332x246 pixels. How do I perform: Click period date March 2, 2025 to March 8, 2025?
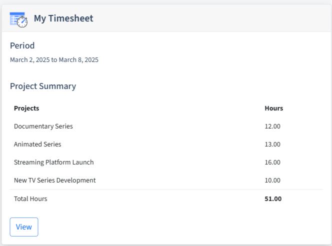[54, 60]
